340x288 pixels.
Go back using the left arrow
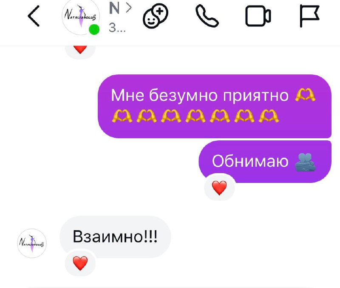point(34,16)
